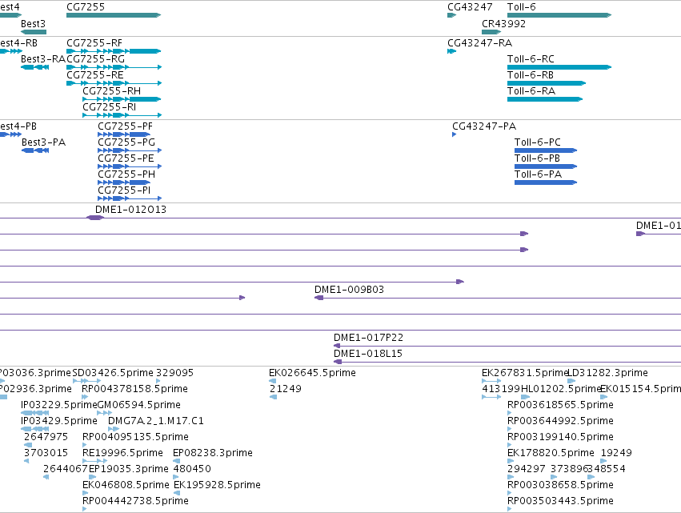Click the RP004378158.5prime EST
The height and width of the screenshot is (513, 681).
pyautogui.click(x=85, y=397)
